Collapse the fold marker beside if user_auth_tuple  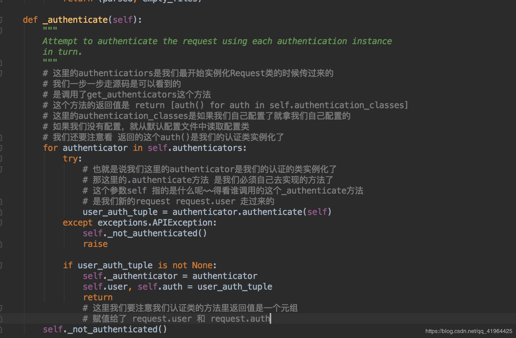coord(1,265)
